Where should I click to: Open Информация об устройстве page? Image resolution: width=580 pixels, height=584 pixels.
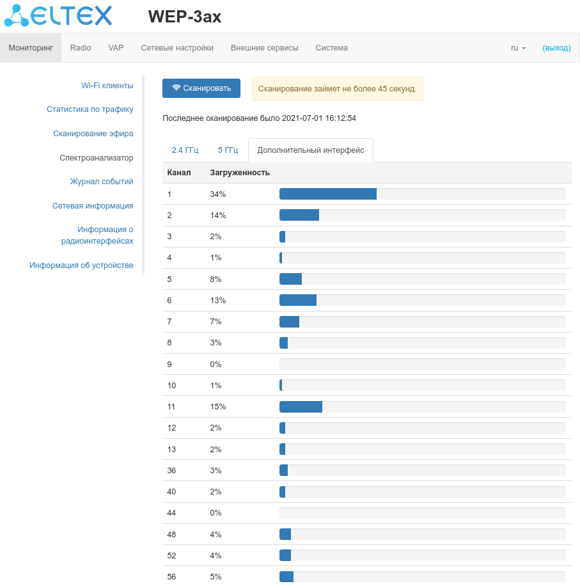pos(81,265)
